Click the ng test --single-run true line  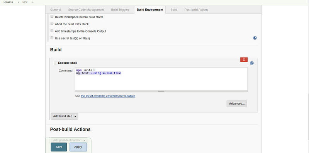coord(98,73)
